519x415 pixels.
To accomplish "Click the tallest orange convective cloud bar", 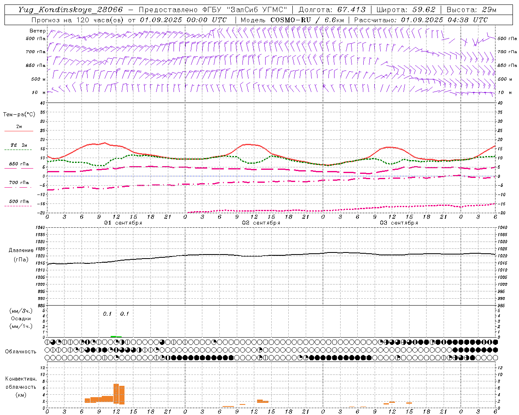I will click(x=116, y=394).
